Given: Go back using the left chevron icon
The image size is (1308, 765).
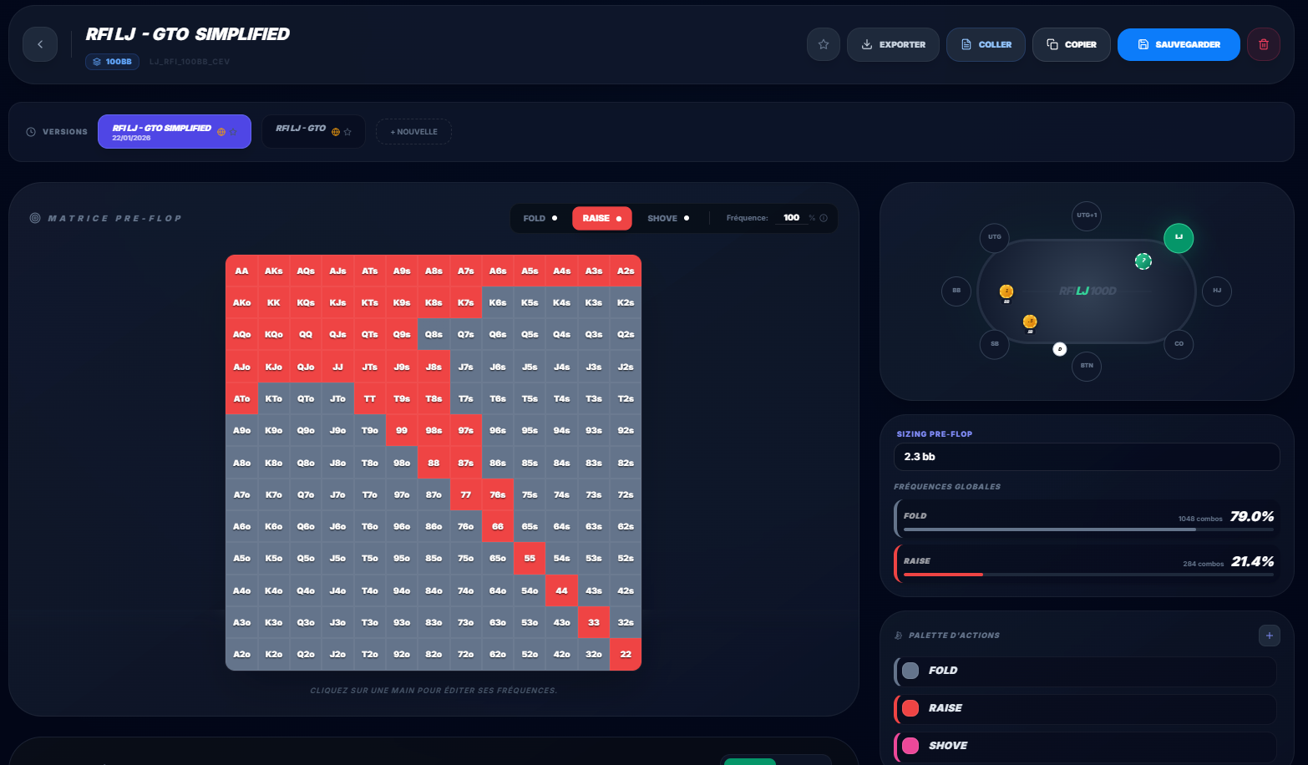Looking at the screenshot, I should coord(40,44).
